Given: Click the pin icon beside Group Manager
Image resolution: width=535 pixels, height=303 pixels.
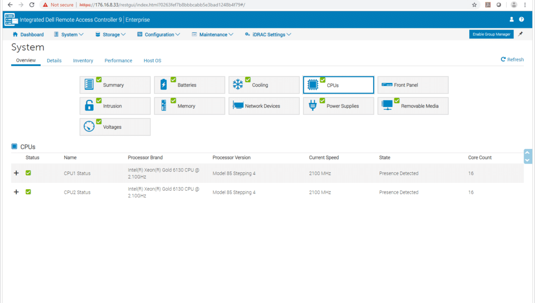Looking at the screenshot, I should 520,34.
